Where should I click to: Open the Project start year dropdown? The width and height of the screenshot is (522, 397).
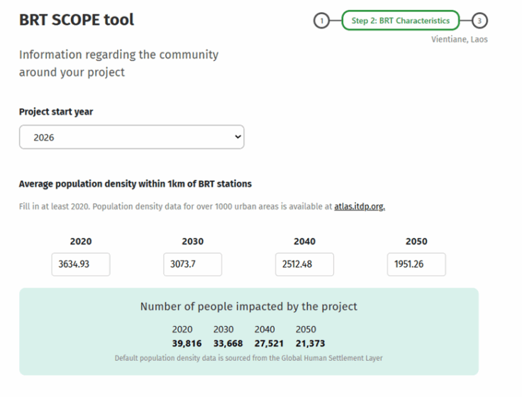(x=131, y=138)
